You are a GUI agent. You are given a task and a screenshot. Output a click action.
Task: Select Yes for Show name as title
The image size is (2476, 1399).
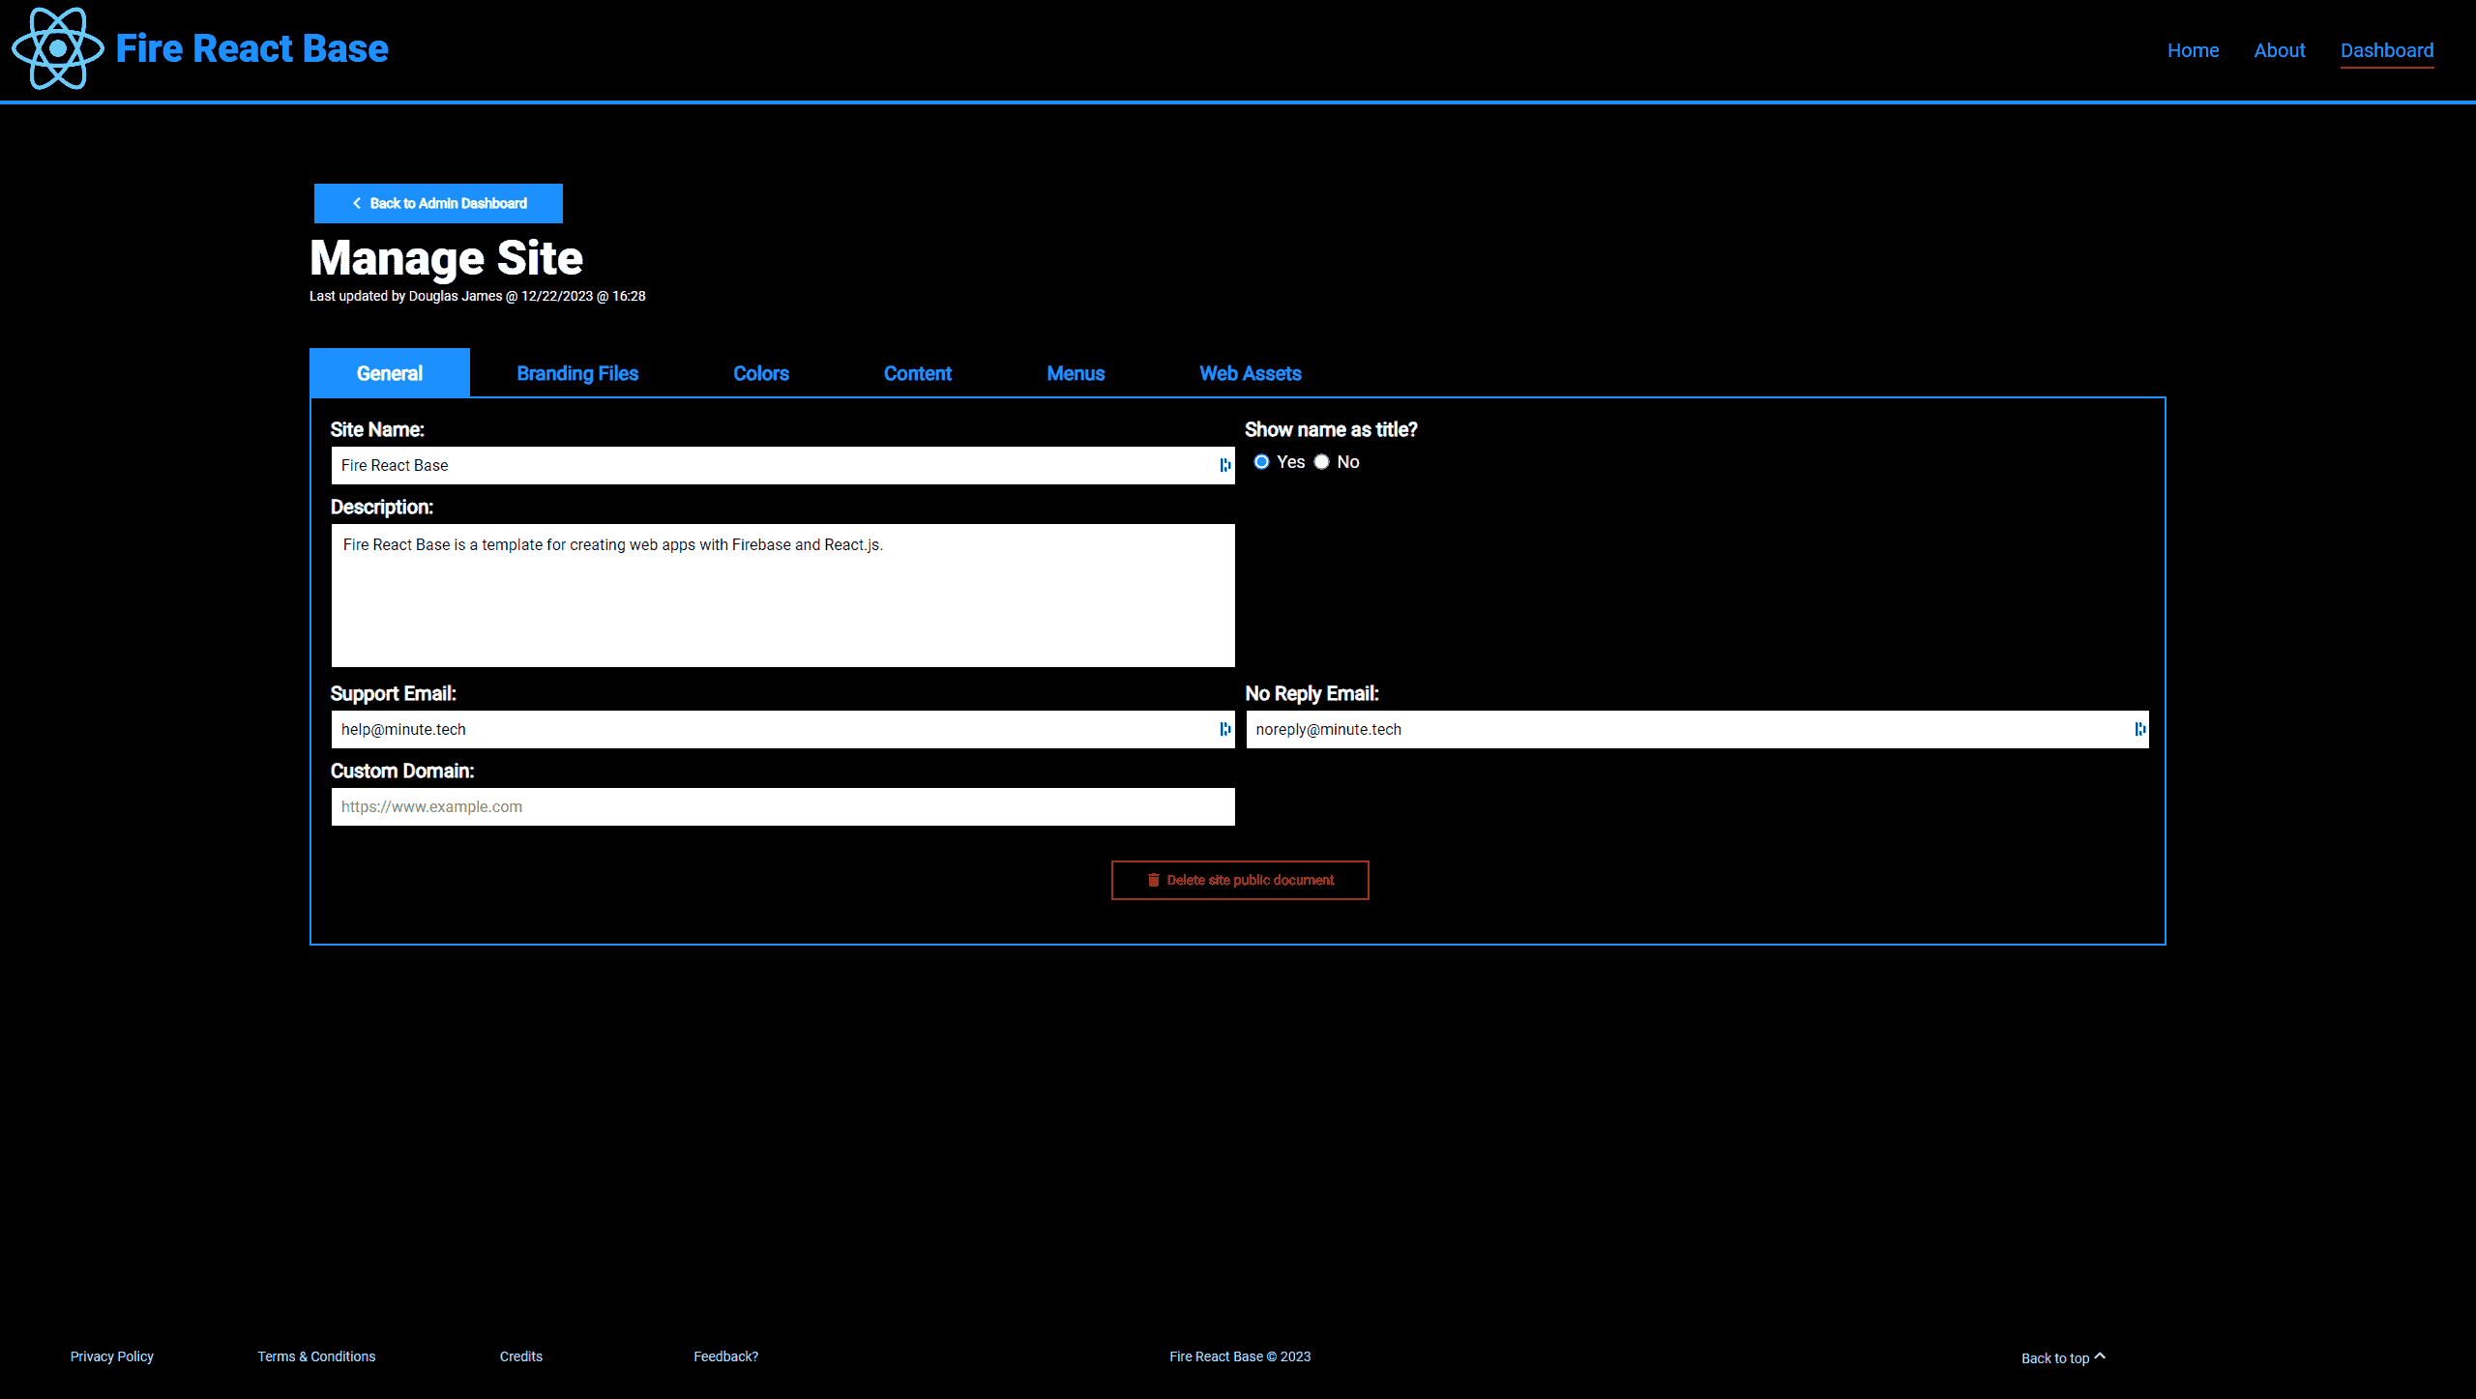[1260, 460]
